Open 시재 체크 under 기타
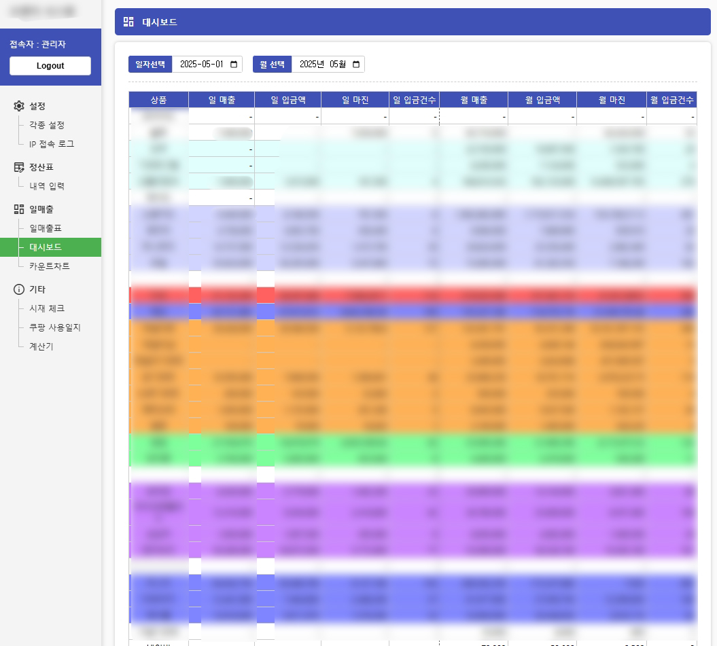 pyautogui.click(x=47, y=308)
